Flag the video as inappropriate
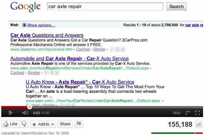The width and height of the screenshot is (204, 135). coord(79,124)
